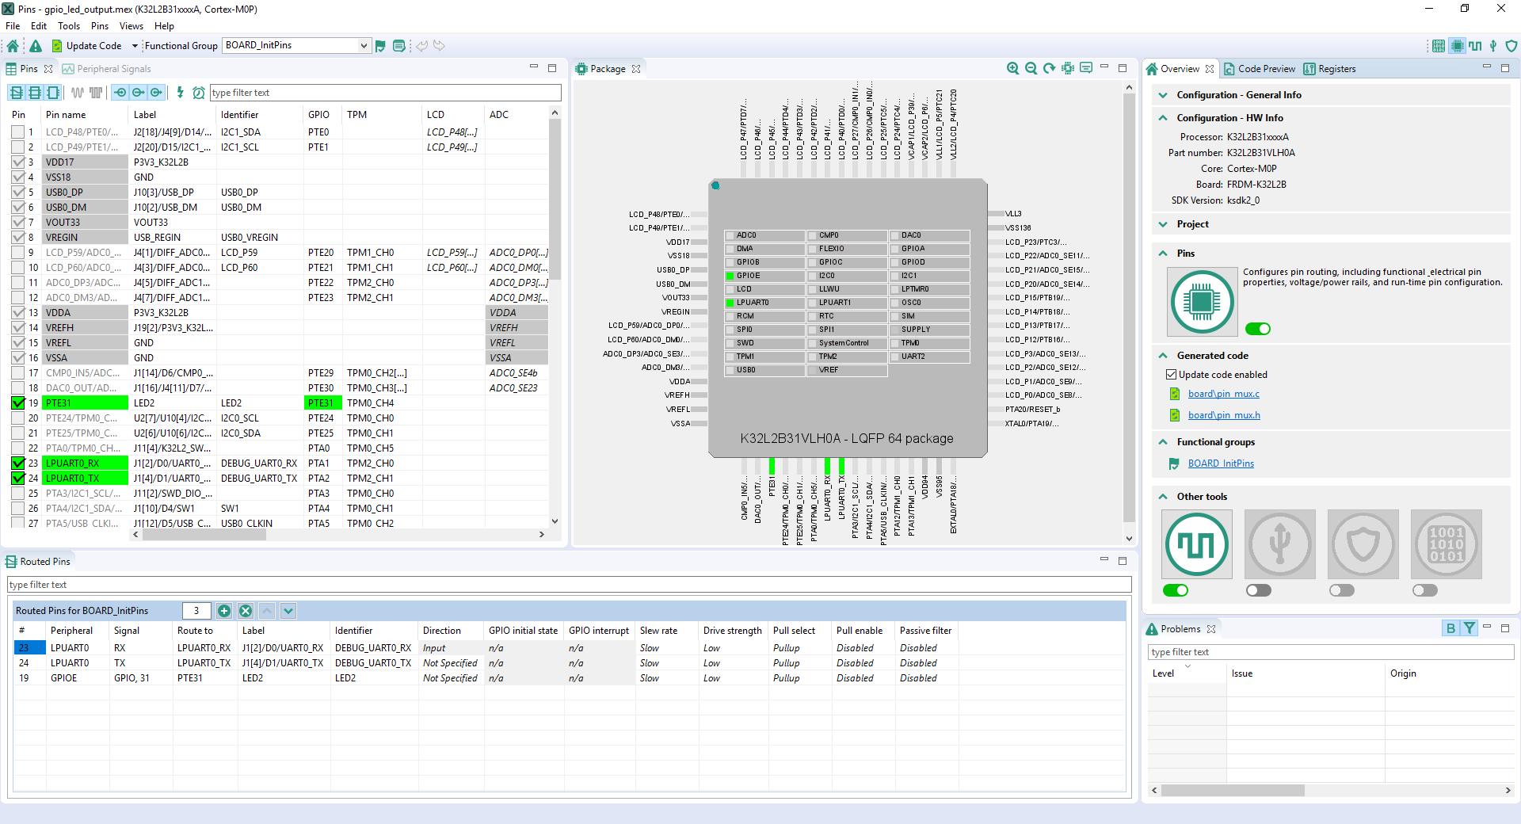Open the Functional Group BOARD_InitPins dropdown
This screenshot has width=1521, height=824.
[364, 46]
